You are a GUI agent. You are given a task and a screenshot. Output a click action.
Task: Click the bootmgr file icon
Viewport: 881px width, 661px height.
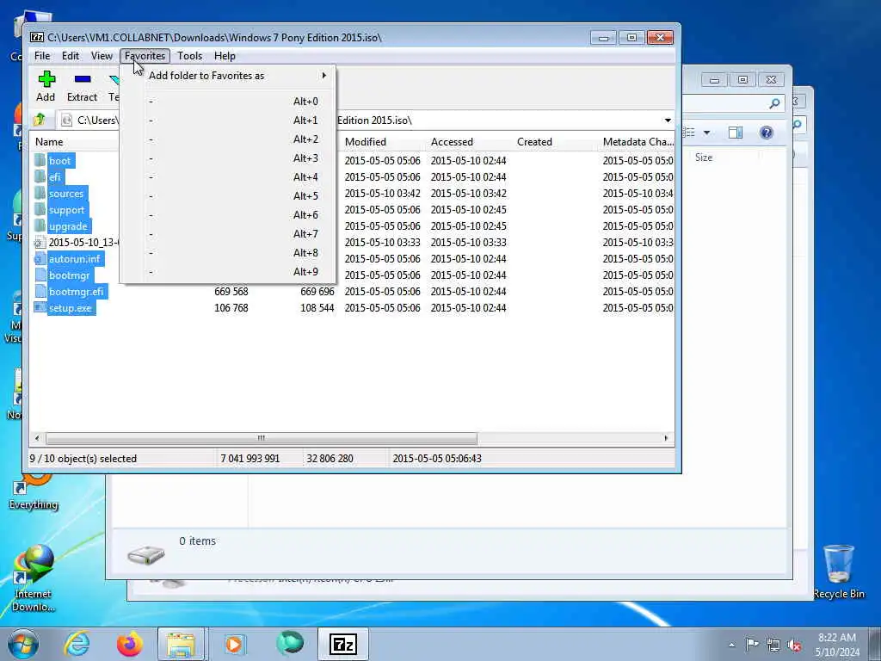40,275
